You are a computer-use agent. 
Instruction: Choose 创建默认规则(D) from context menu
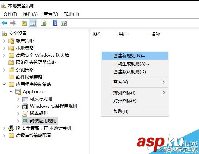point(135,72)
